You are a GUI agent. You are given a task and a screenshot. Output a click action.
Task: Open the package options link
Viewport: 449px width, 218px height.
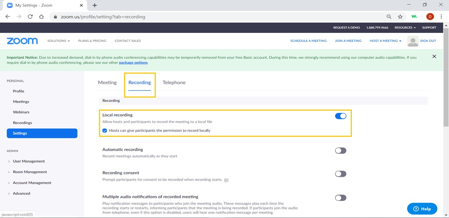click(133, 63)
